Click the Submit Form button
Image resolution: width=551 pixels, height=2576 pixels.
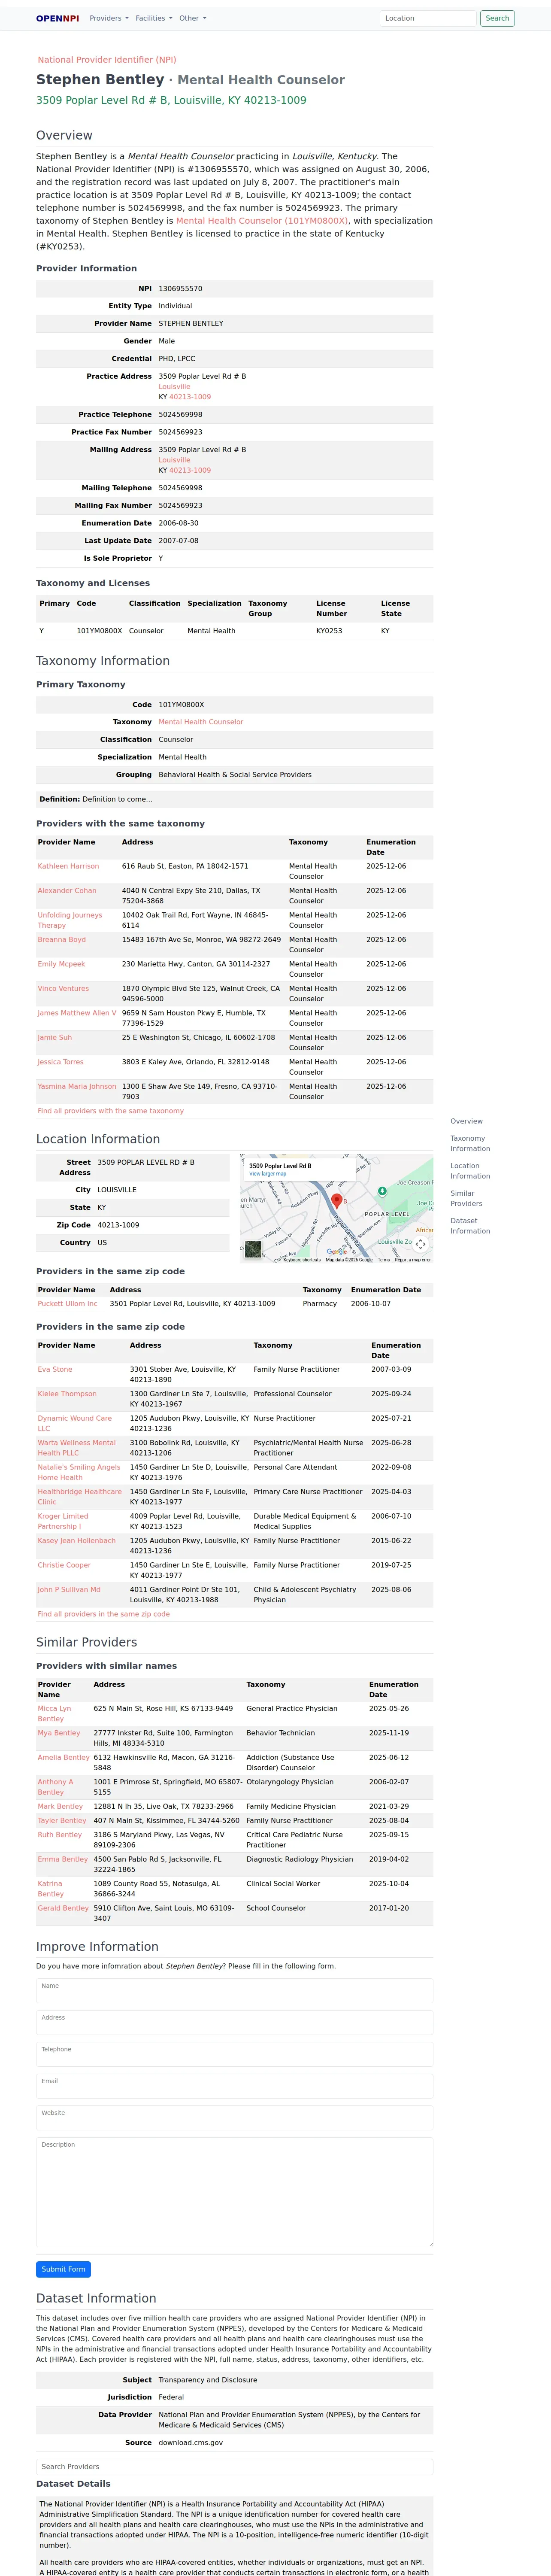[x=63, y=2269]
